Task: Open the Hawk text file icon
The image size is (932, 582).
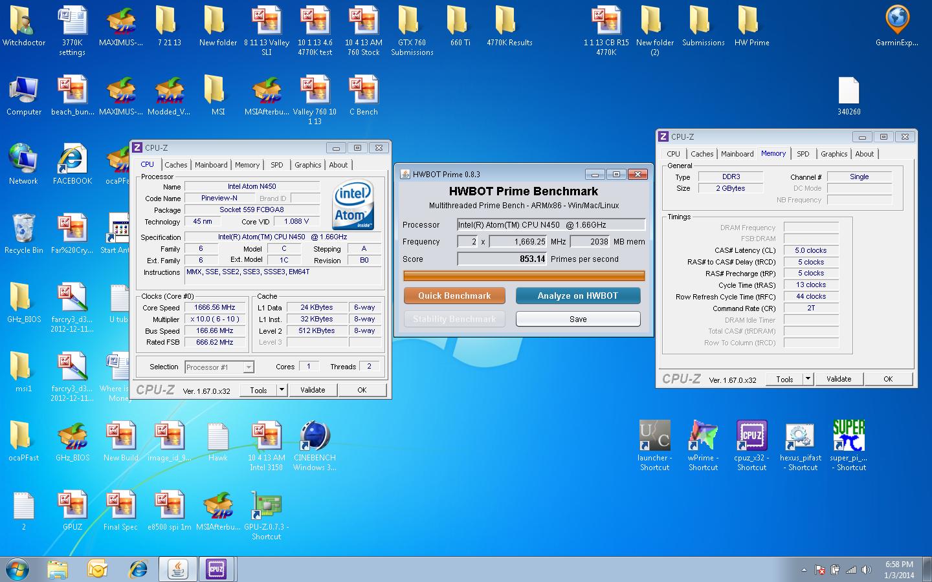Action: click(x=218, y=441)
